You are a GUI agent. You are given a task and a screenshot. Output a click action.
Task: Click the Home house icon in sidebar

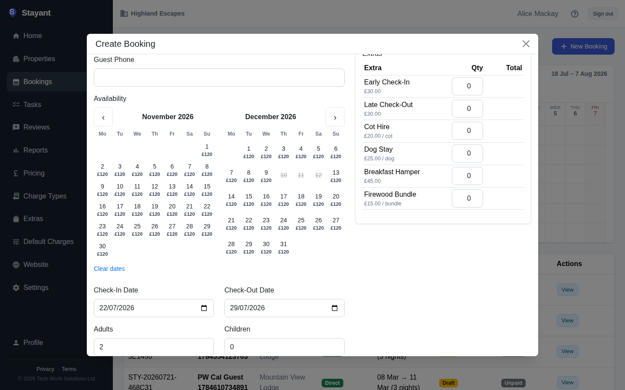(x=16, y=36)
